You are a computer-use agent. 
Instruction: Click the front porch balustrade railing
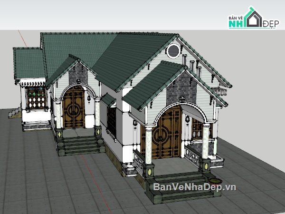click(x=192, y=155)
